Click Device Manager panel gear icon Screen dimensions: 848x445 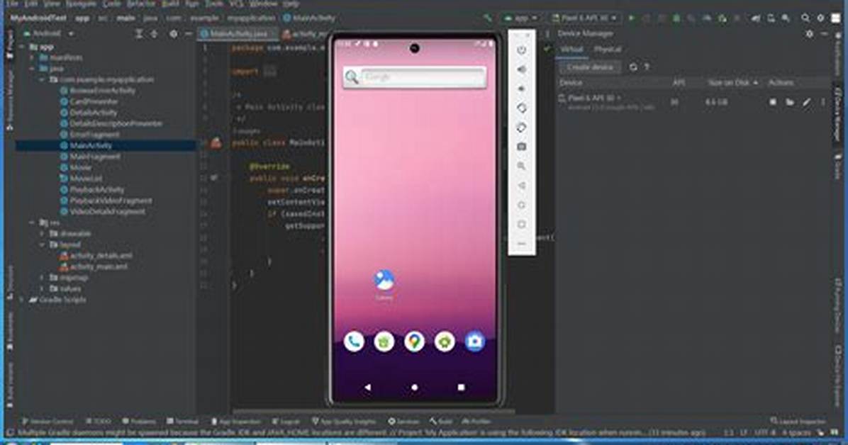point(809,33)
